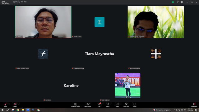Switch to Zoom app in the taskbar
Viewport: 199px width, 112px height.
28,110
